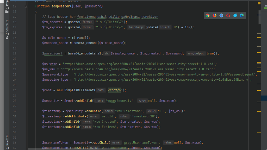This screenshot has height=150, width=267.
Task: Open the file in Edge browser
Action: (242, 15)
